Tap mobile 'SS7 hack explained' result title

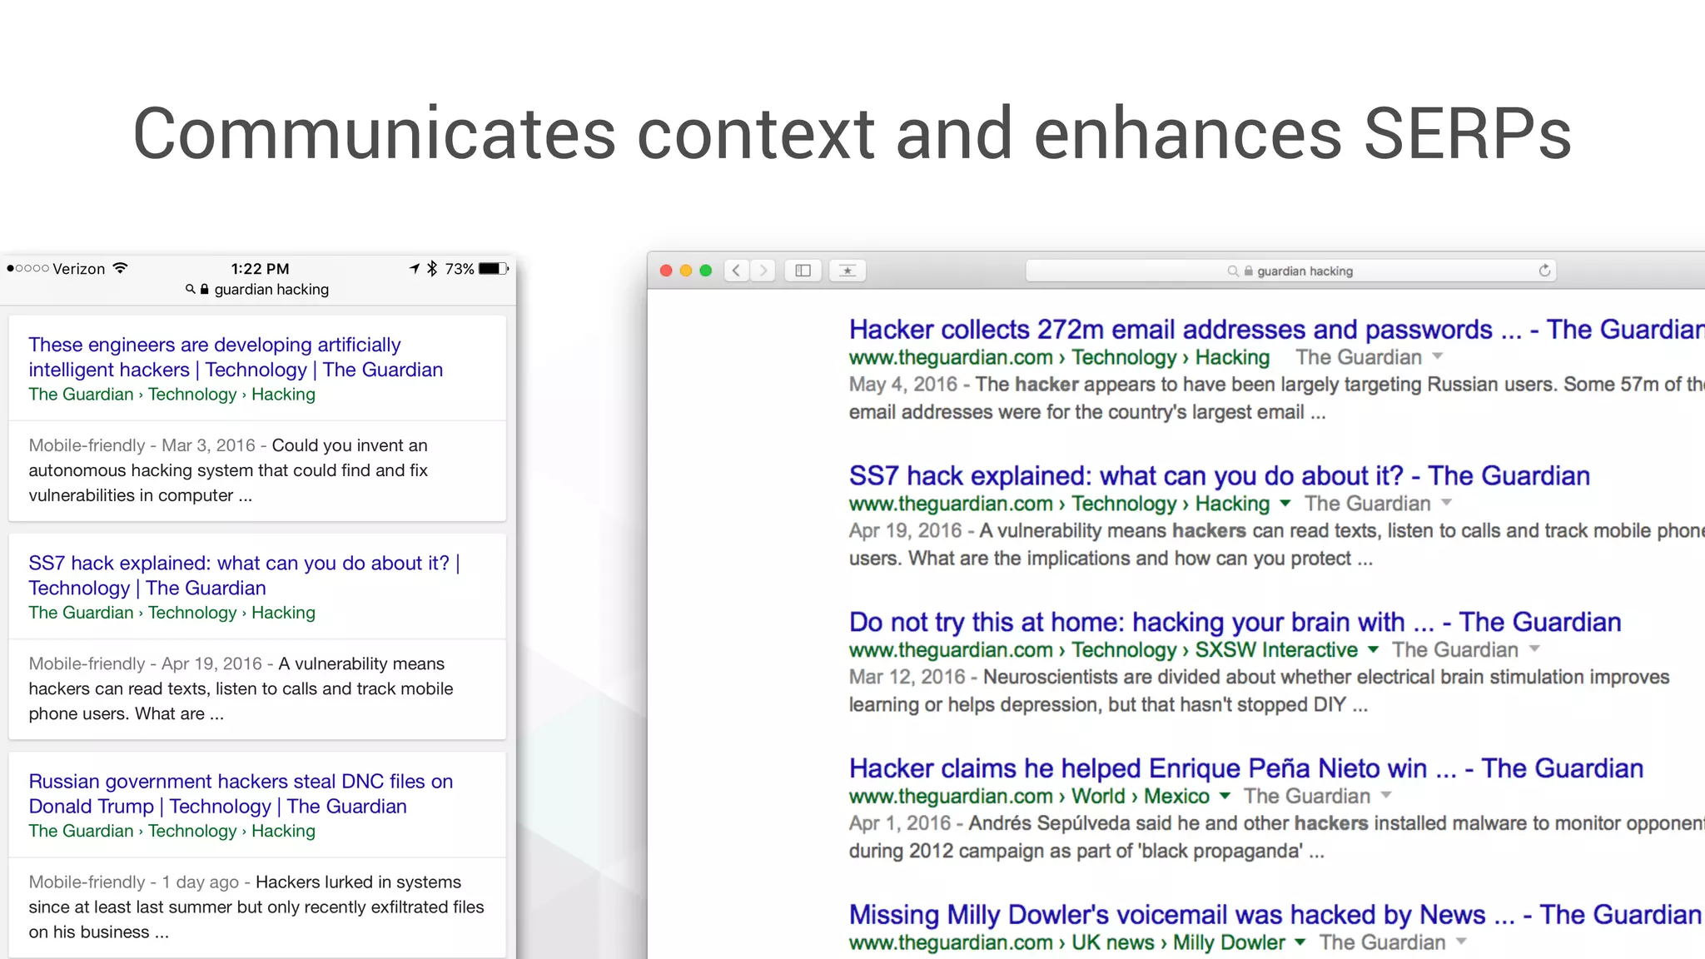click(x=244, y=575)
